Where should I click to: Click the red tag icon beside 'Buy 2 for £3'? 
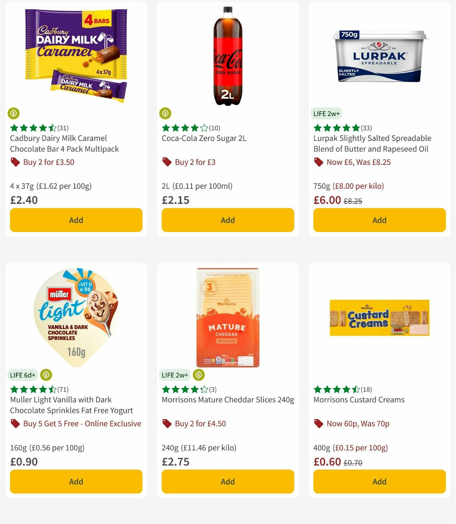(166, 162)
